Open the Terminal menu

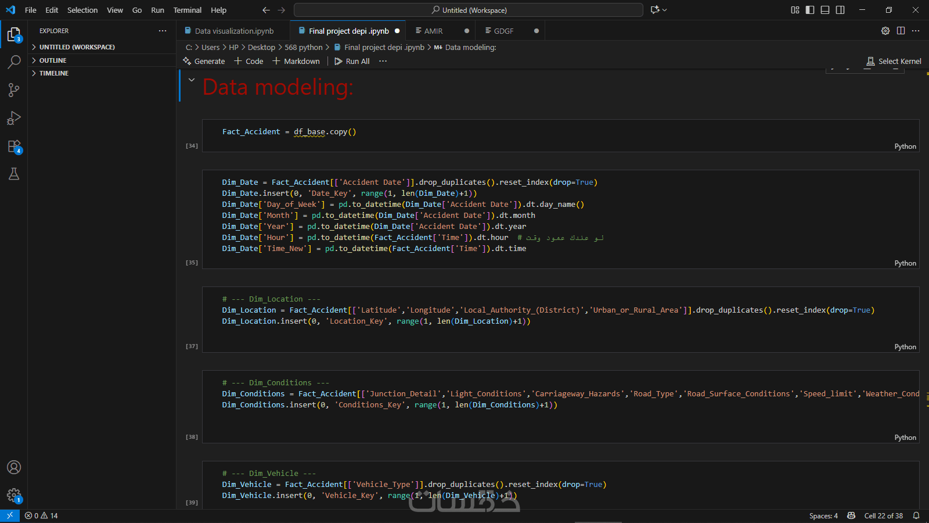tap(187, 10)
